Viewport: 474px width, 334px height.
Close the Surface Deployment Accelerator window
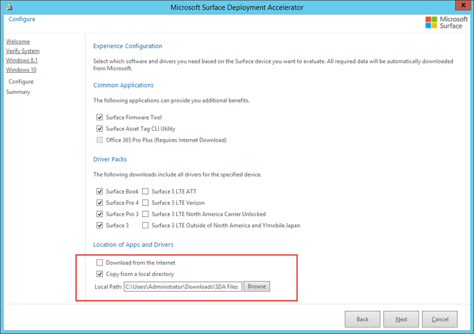pos(463,5)
